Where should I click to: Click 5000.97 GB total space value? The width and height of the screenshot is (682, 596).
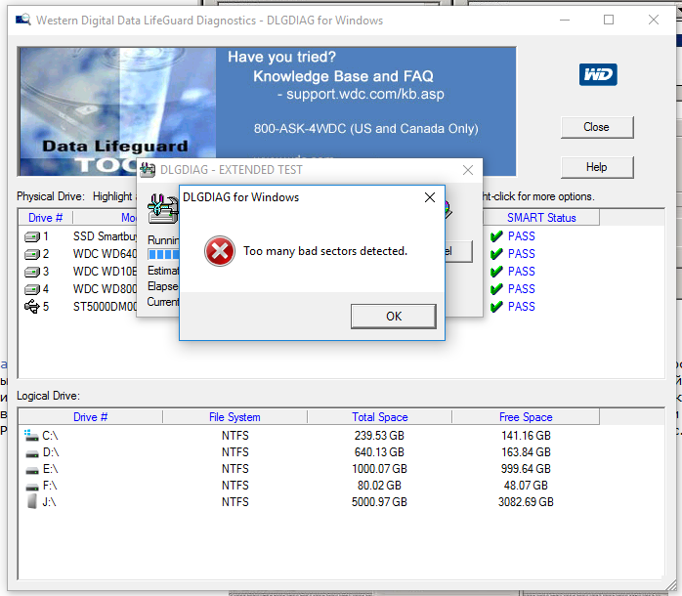(379, 502)
